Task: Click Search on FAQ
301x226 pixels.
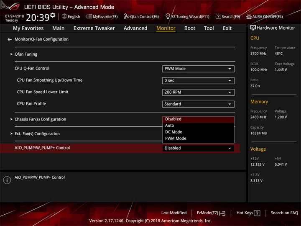Action: click(x=284, y=213)
